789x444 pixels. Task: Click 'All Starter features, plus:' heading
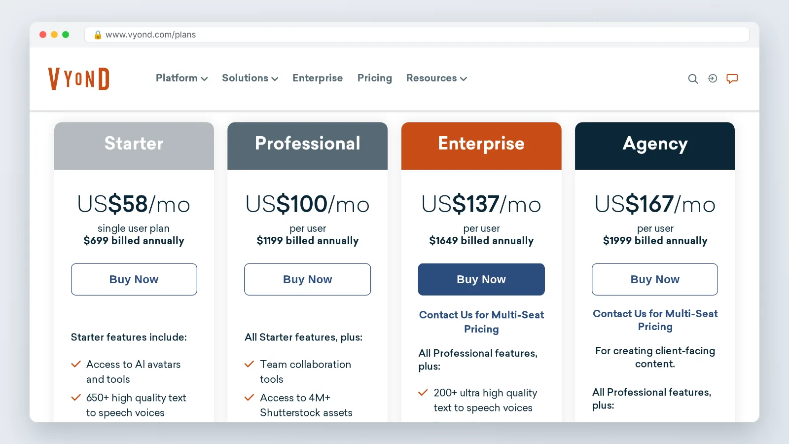[304, 337]
